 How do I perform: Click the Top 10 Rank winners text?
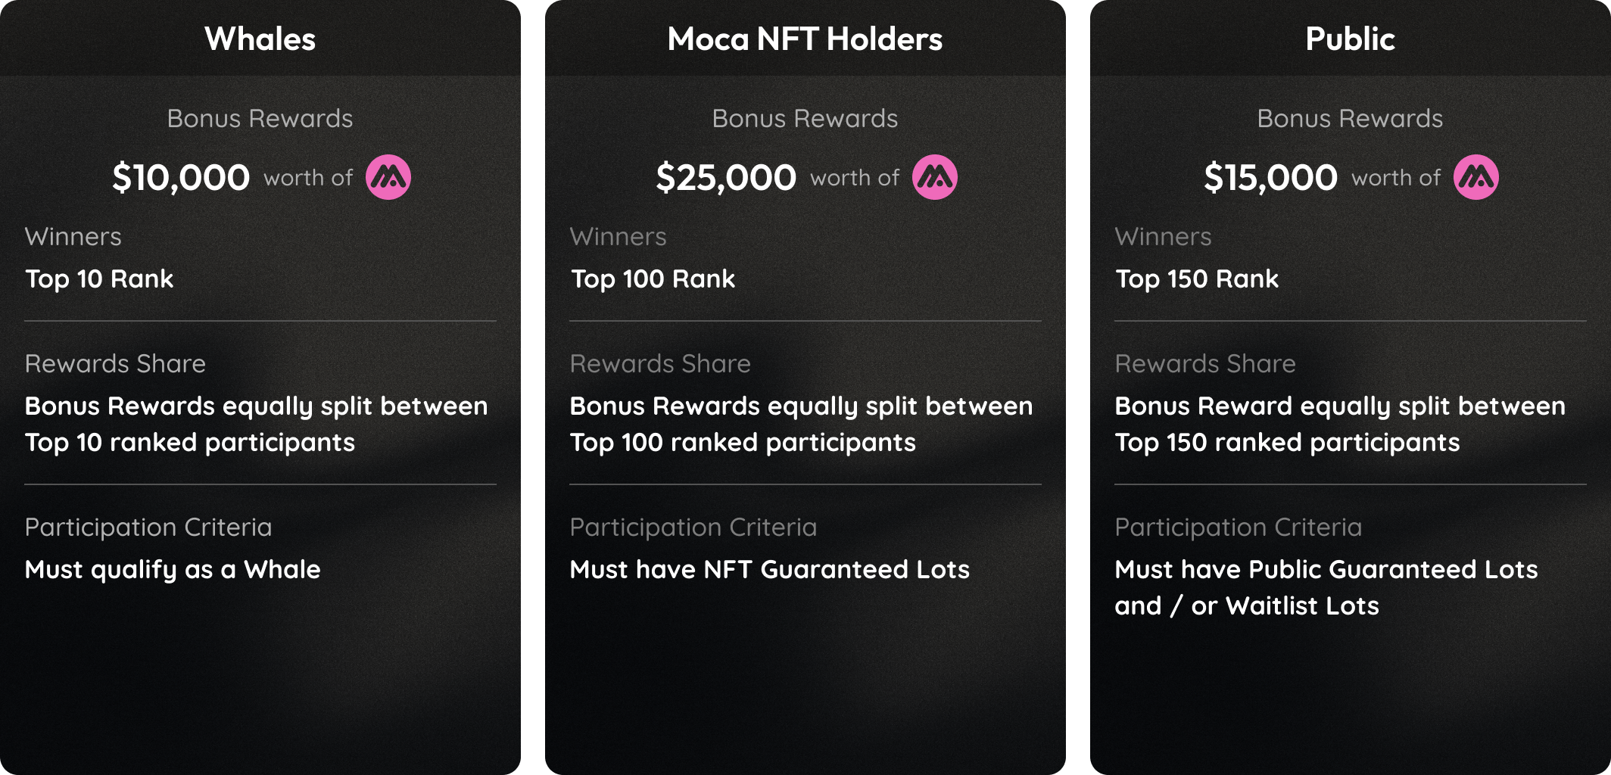click(99, 279)
